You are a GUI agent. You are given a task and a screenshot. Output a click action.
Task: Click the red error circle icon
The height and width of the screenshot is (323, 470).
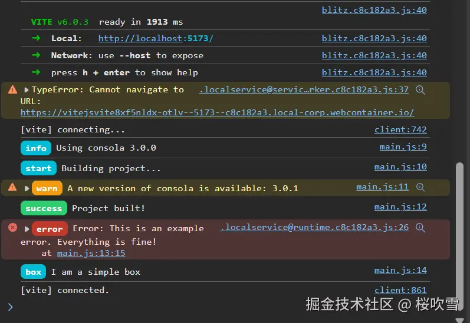(x=12, y=228)
